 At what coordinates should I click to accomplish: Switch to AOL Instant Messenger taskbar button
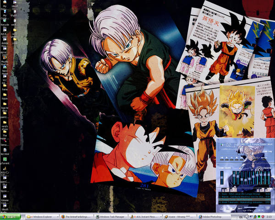(x=145, y=217)
